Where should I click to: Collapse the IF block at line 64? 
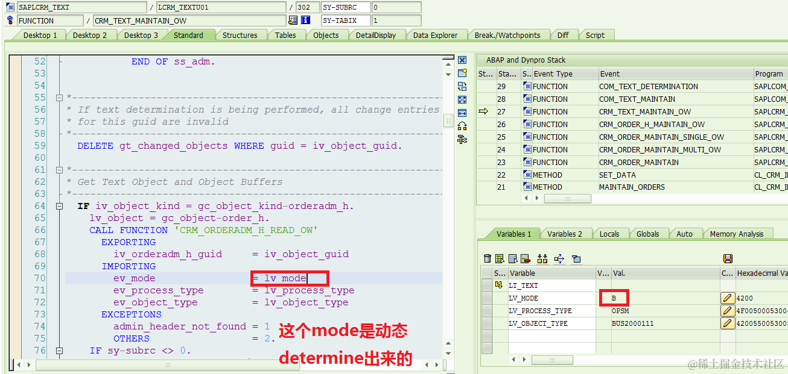pyautogui.click(x=59, y=206)
